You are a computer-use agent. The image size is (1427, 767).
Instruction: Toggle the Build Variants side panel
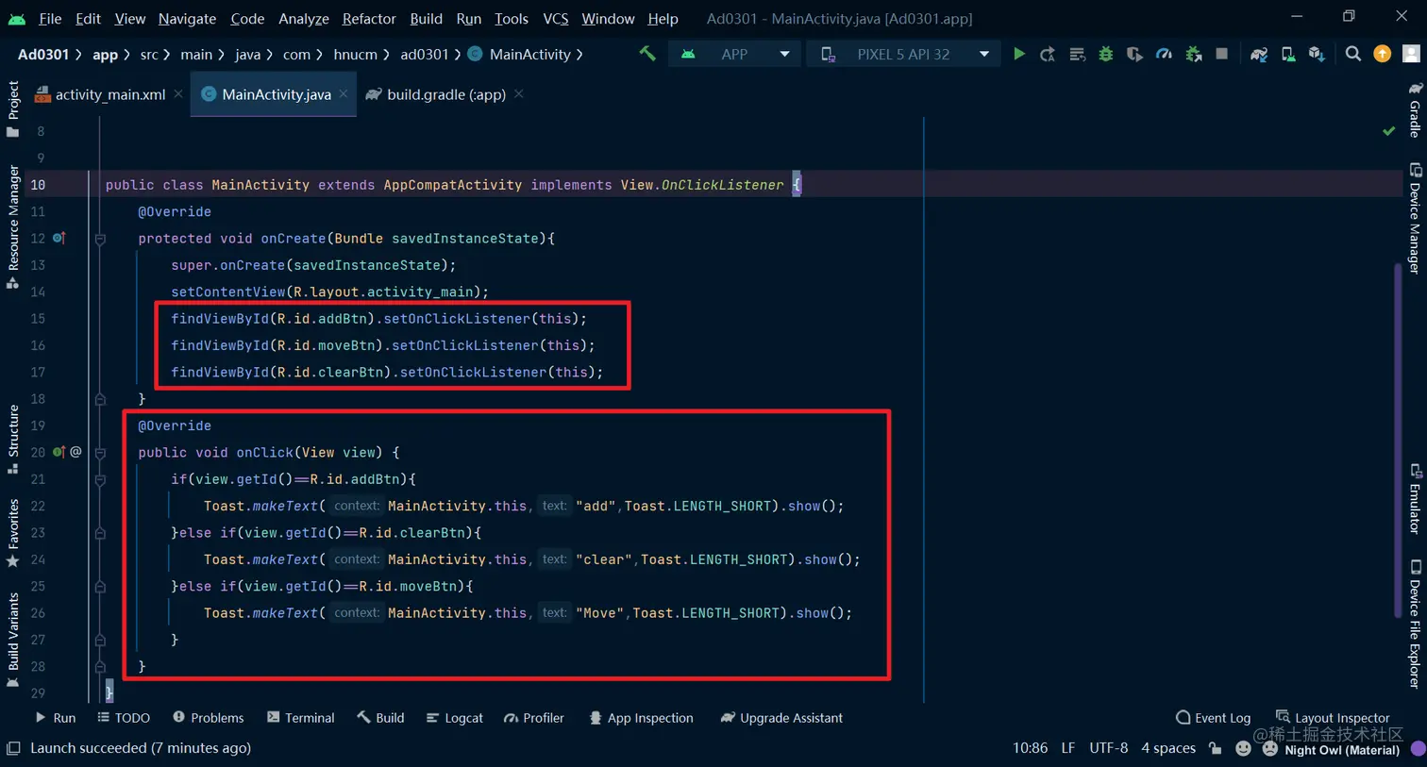click(x=13, y=640)
